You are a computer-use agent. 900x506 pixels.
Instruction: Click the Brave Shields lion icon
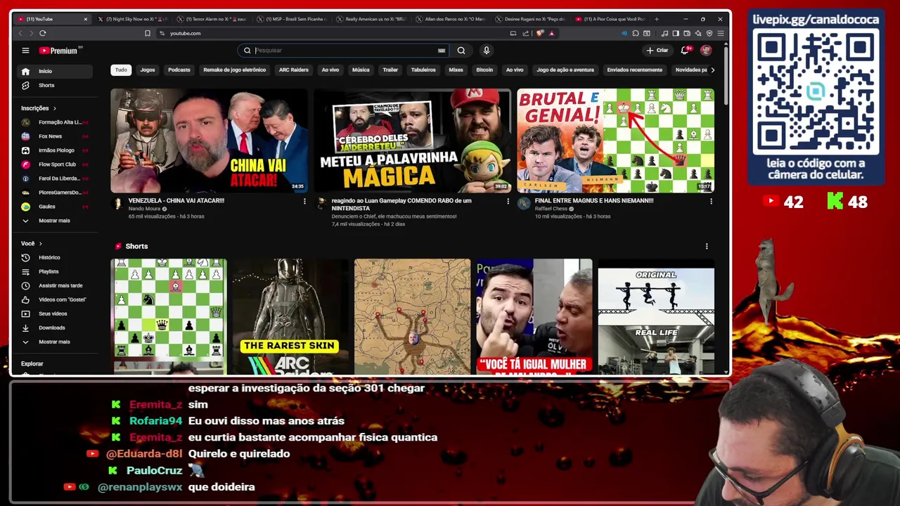(539, 33)
